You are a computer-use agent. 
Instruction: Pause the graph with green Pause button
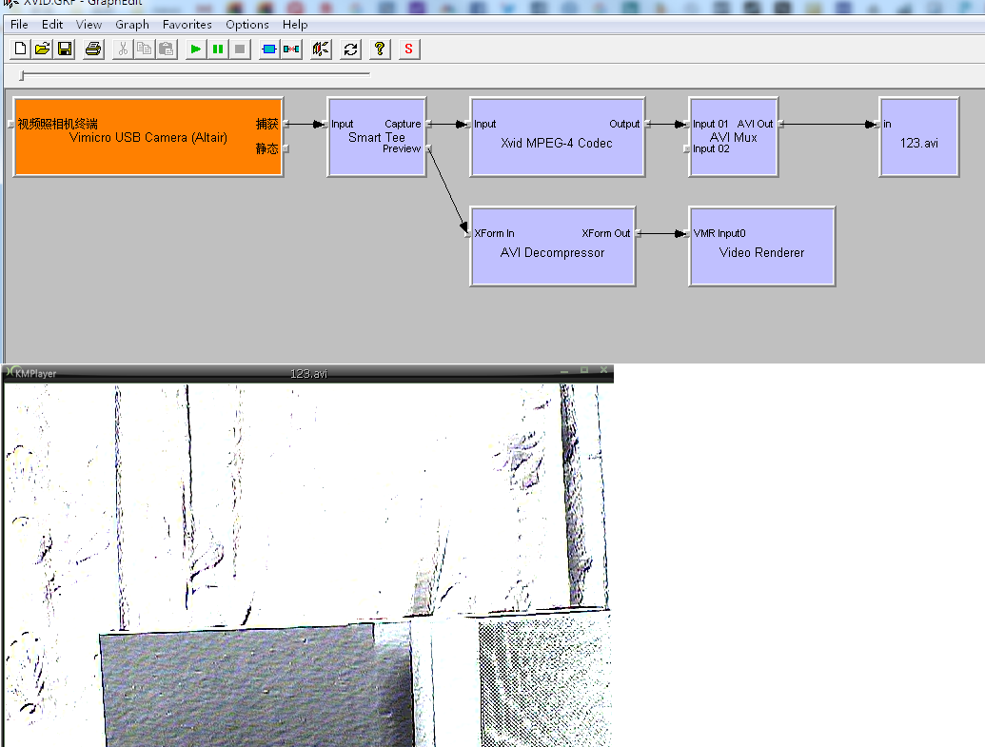218,49
